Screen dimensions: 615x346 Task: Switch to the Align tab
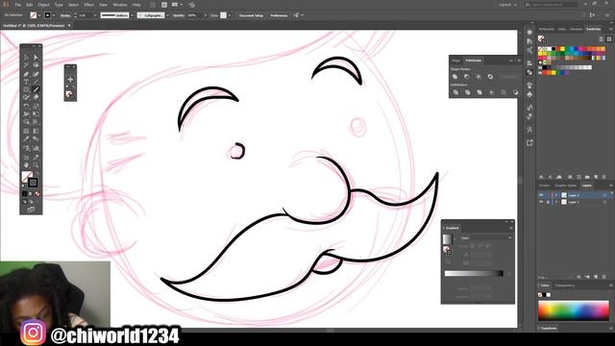(455, 61)
